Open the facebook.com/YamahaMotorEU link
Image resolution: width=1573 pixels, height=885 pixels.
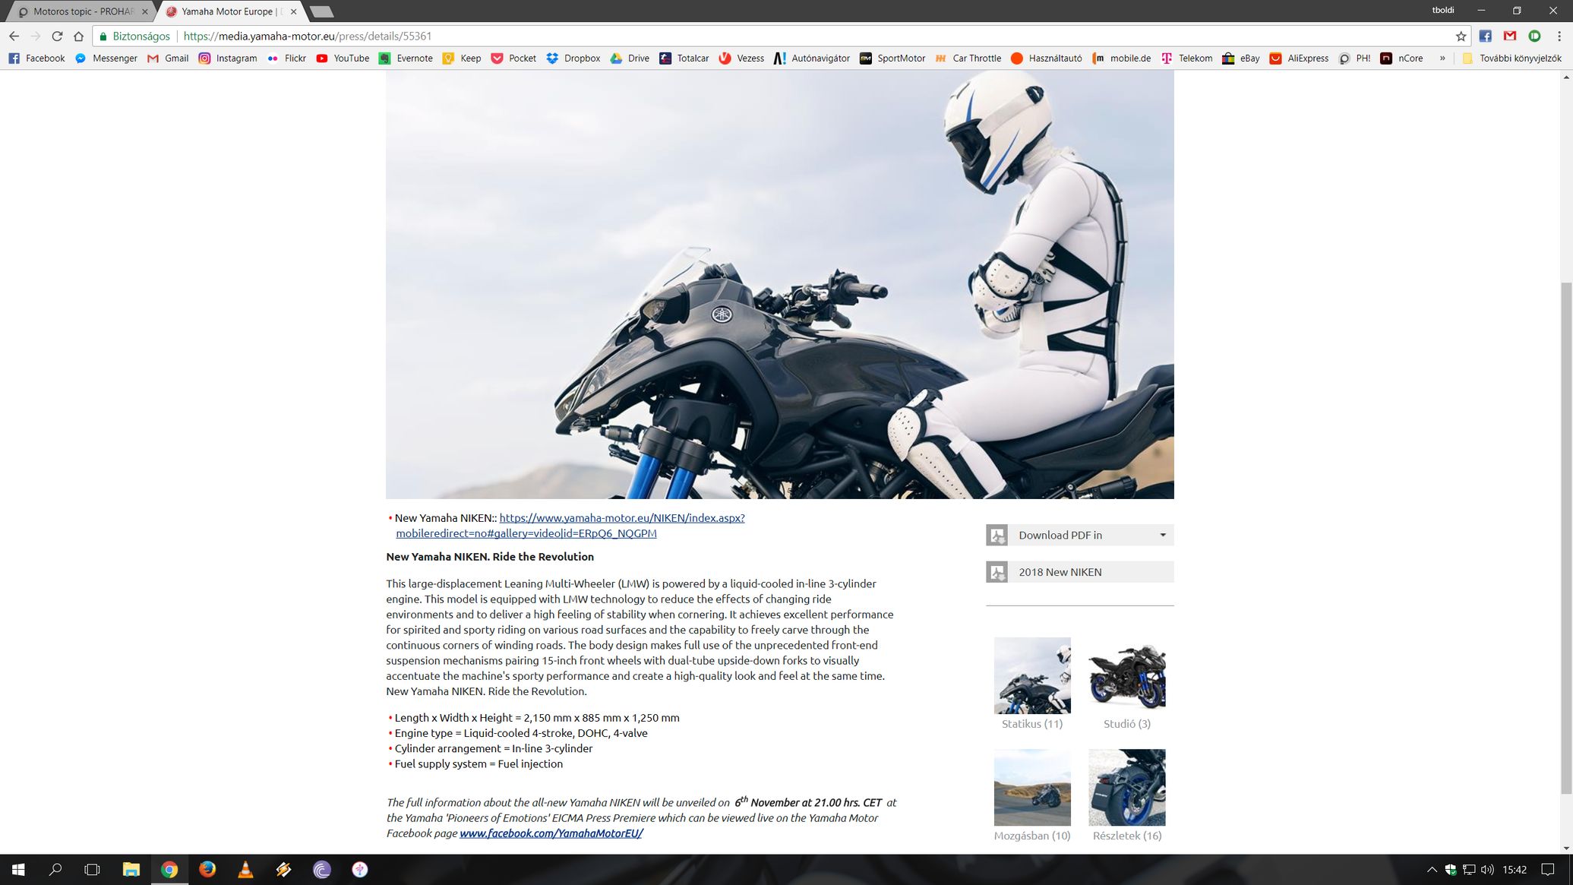551,833
